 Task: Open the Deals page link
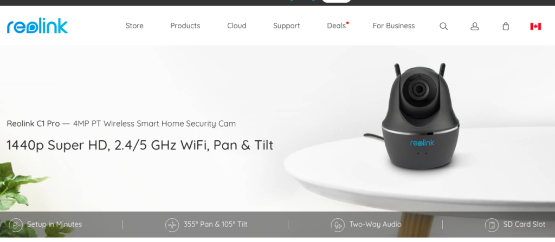[x=336, y=26]
